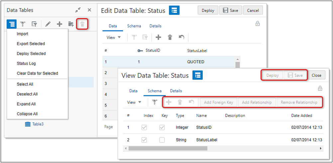Toggle the Key checkbox for StatusID row
This screenshot has width=333, height=163.
(x=162, y=127)
